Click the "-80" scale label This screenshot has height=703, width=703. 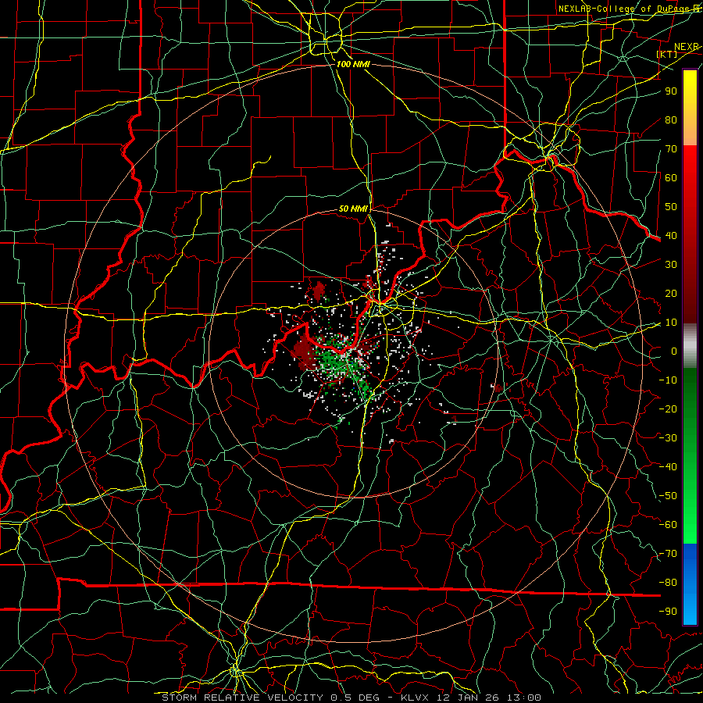coord(668,583)
